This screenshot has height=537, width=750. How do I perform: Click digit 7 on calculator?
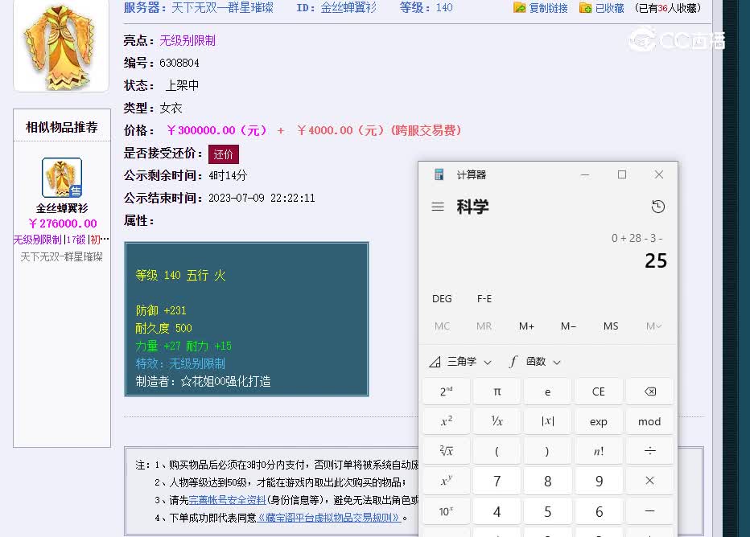tap(497, 481)
